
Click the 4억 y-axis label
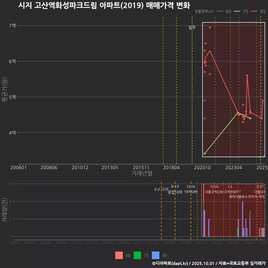[12, 133]
